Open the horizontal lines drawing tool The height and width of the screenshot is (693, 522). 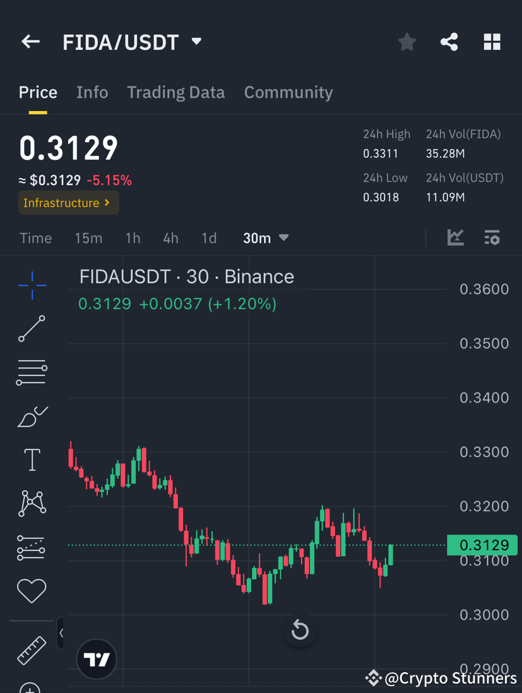click(x=32, y=372)
